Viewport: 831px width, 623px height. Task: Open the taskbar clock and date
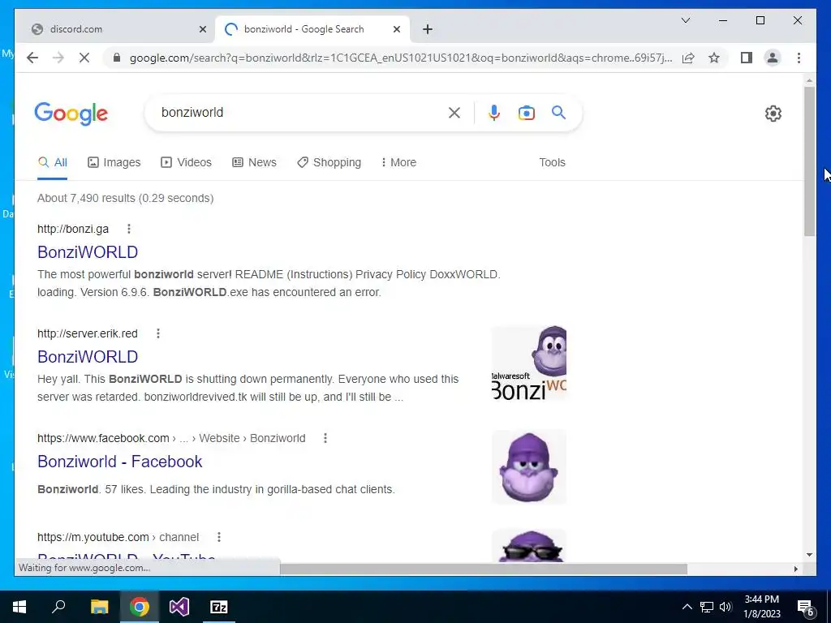[761, 607]
